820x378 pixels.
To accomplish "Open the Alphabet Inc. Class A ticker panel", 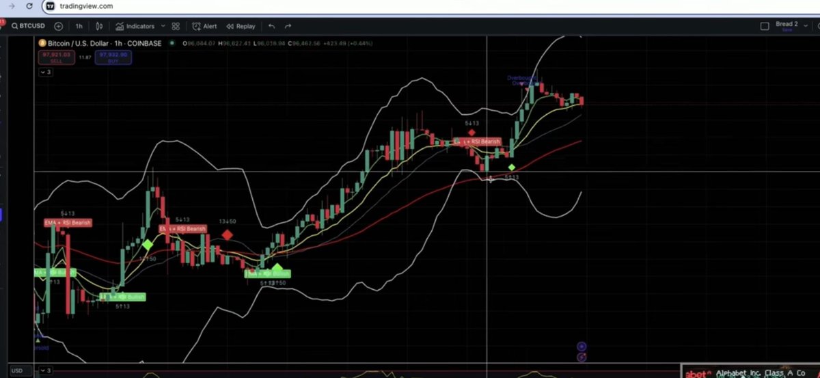I will point(750,371).
